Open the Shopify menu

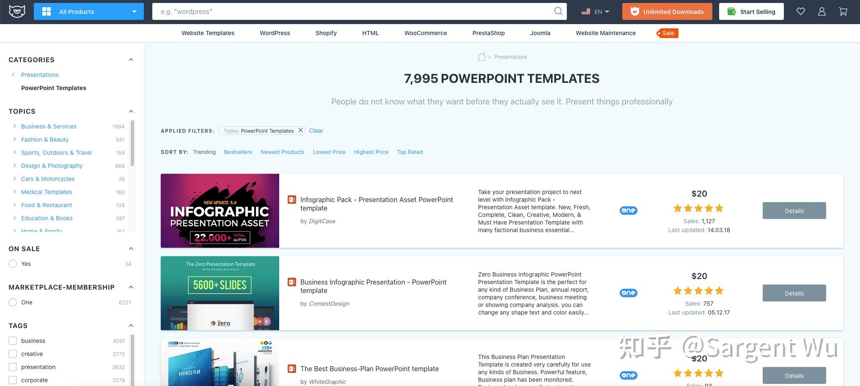pos(326,33)
